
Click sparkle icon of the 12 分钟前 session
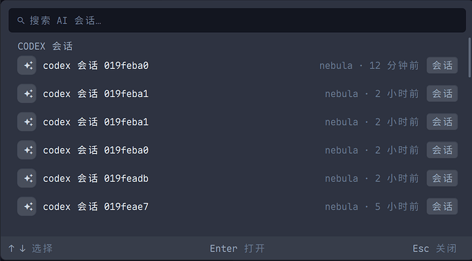[x=27, y=66]
